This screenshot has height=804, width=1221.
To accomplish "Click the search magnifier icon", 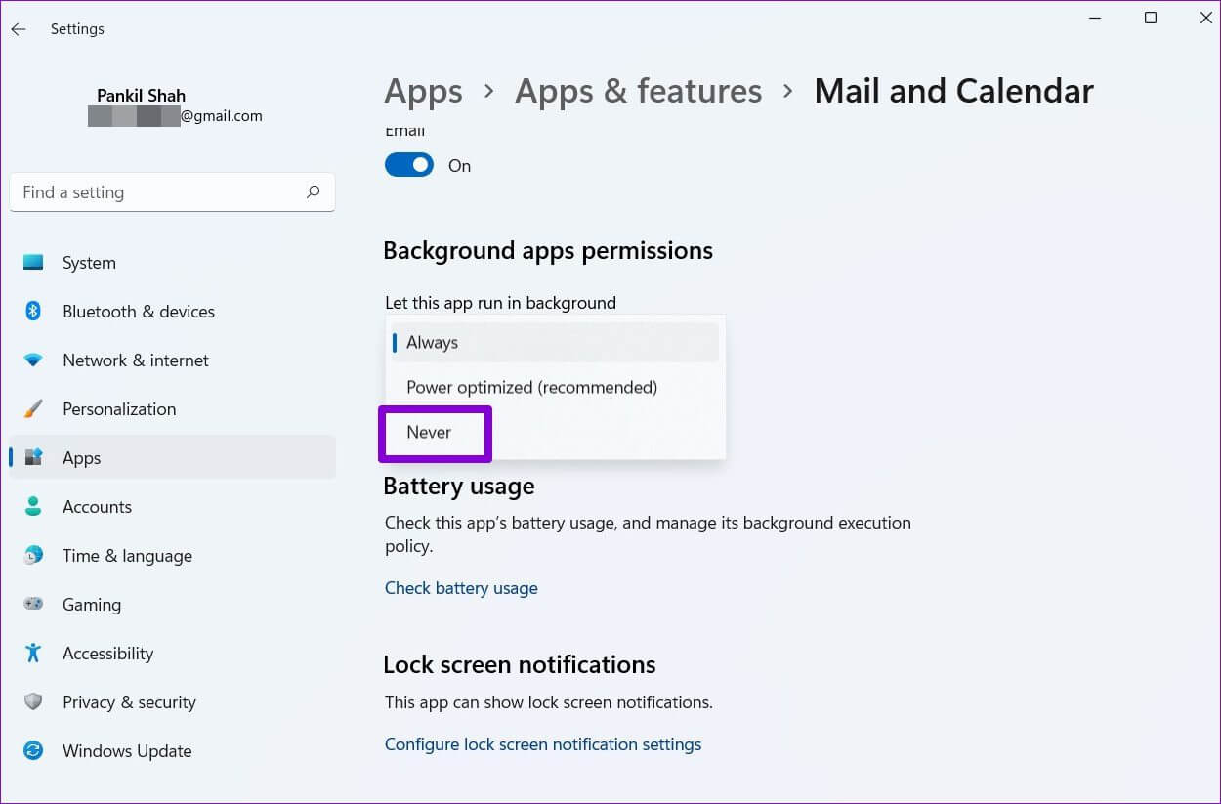I will coord(313,192).
